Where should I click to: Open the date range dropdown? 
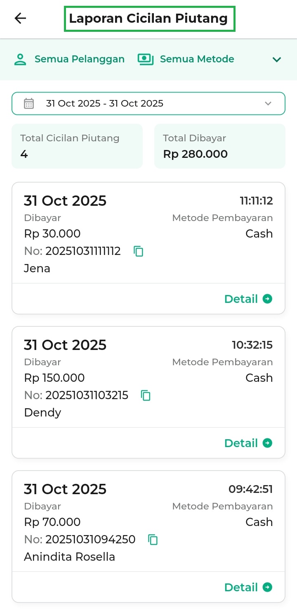coord(268,103)
